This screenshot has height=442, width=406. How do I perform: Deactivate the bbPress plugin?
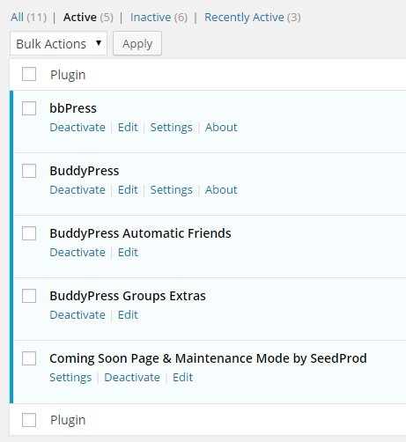pos(78,128)
